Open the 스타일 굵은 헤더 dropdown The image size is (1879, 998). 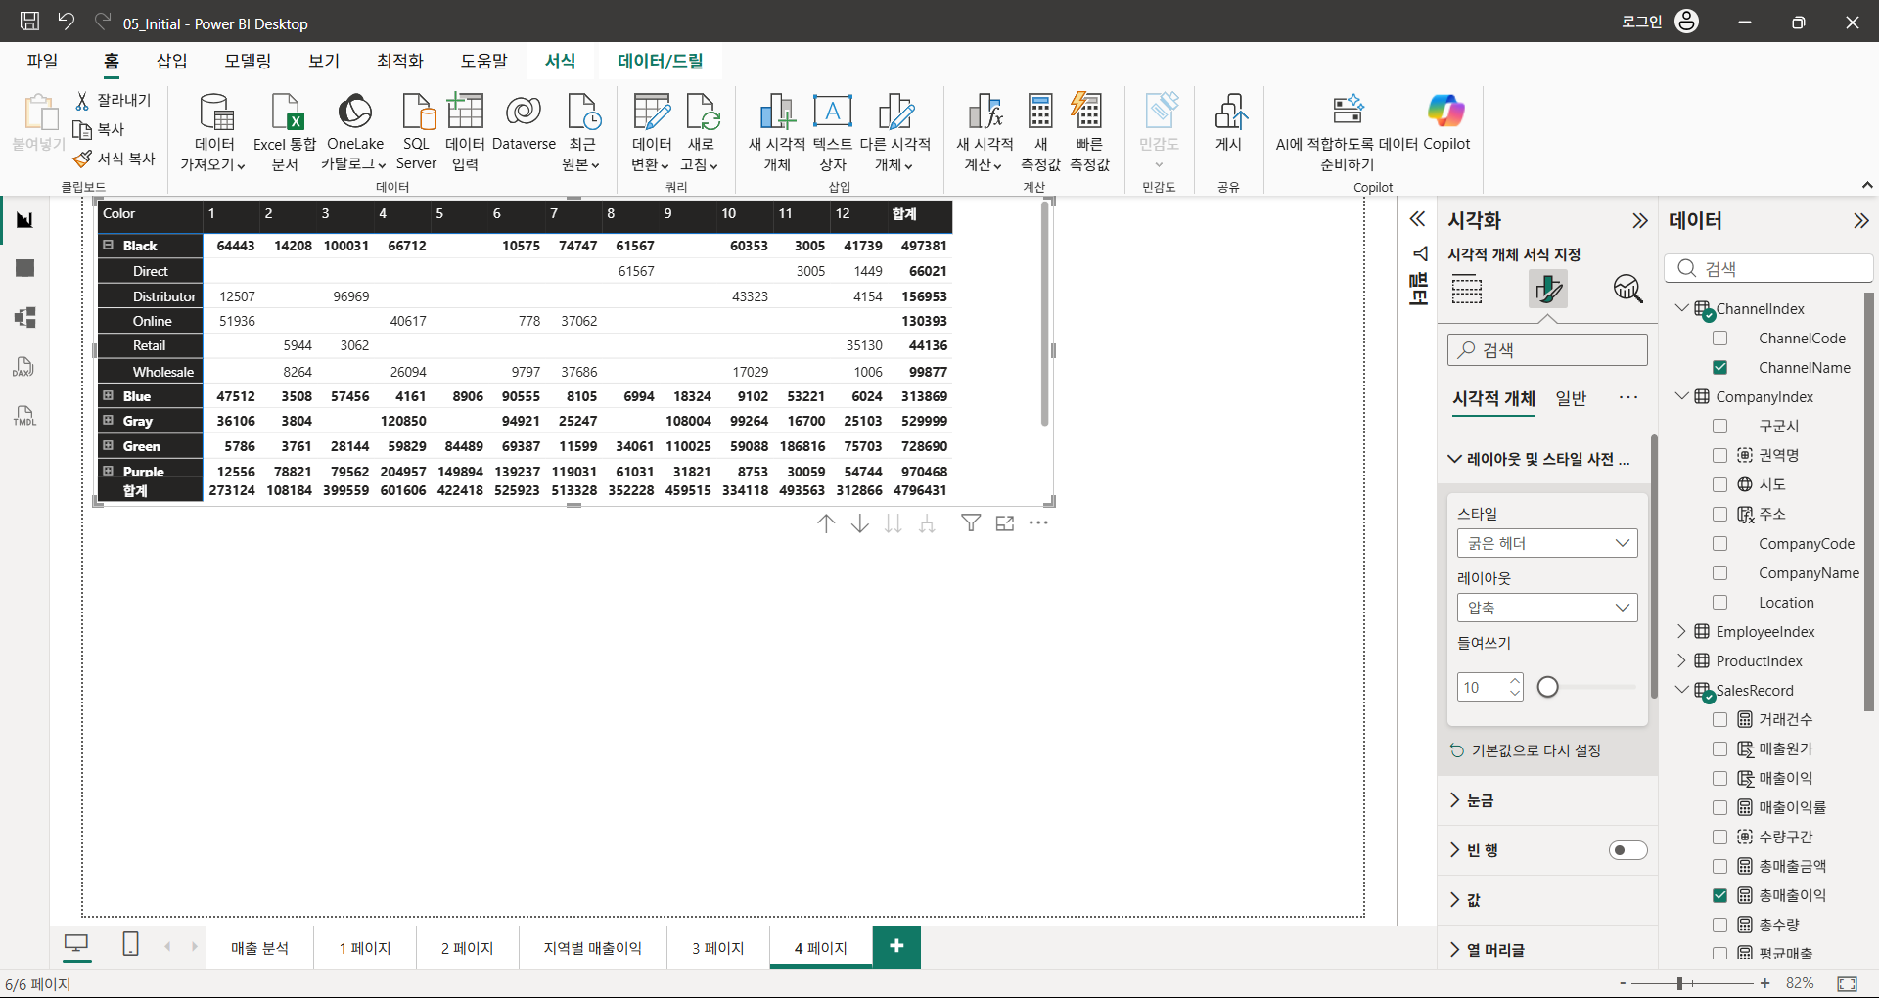point(1546,543)
